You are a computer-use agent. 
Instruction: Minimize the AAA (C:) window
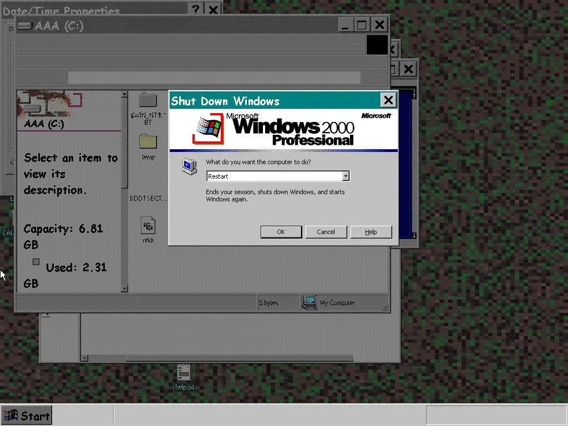pyautogui.click(x=345, y=25)
